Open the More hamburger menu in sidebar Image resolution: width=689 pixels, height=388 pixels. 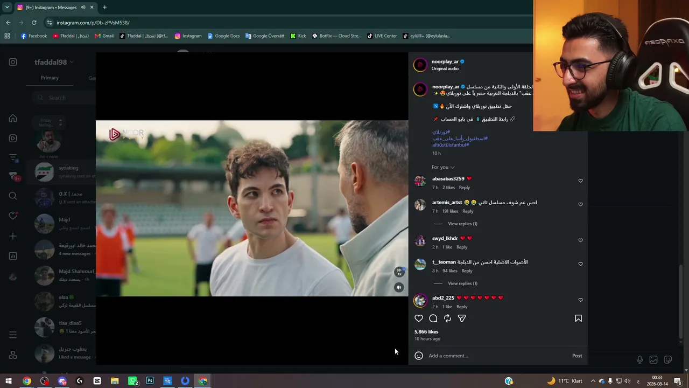click(13, 335)
